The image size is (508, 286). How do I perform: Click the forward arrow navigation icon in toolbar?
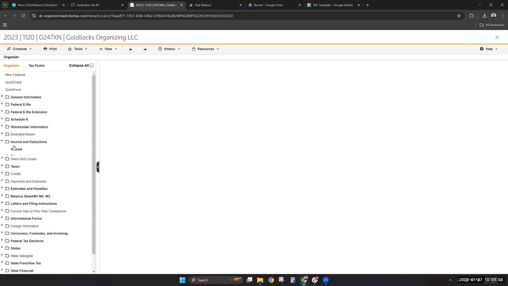[x=145, y=49]
